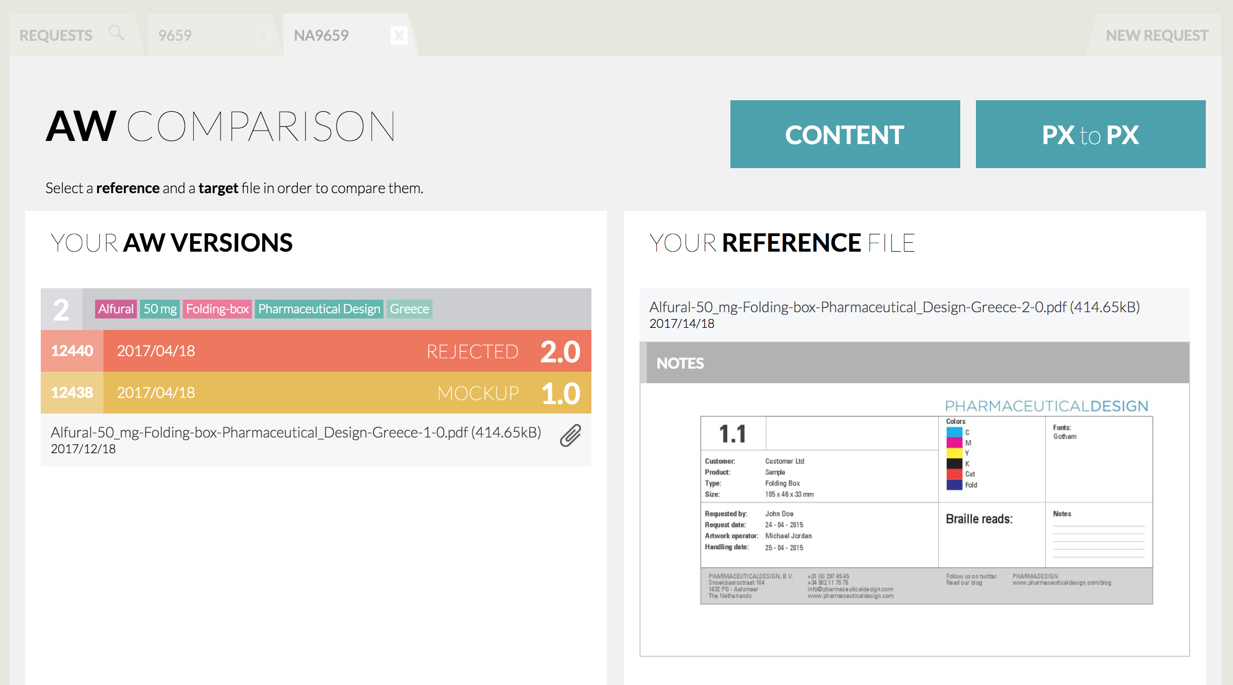Click the Folding-box tag
This screenshot has height=685, width=1233.
coord(217,309)
